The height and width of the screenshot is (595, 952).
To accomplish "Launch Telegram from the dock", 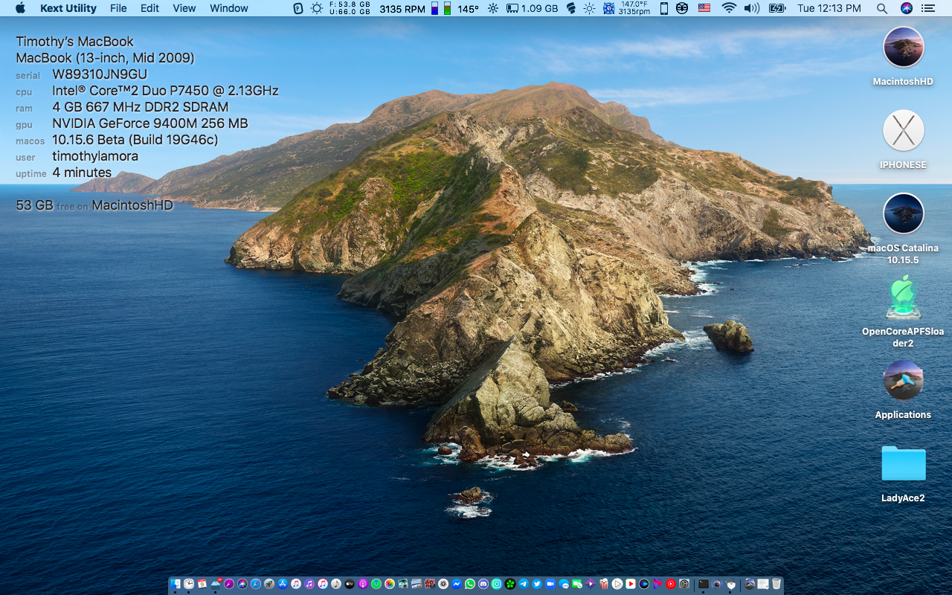I will tap(524, 584).
